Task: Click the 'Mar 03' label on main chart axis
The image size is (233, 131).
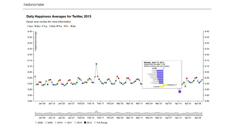Action: (x=120, y=103)
